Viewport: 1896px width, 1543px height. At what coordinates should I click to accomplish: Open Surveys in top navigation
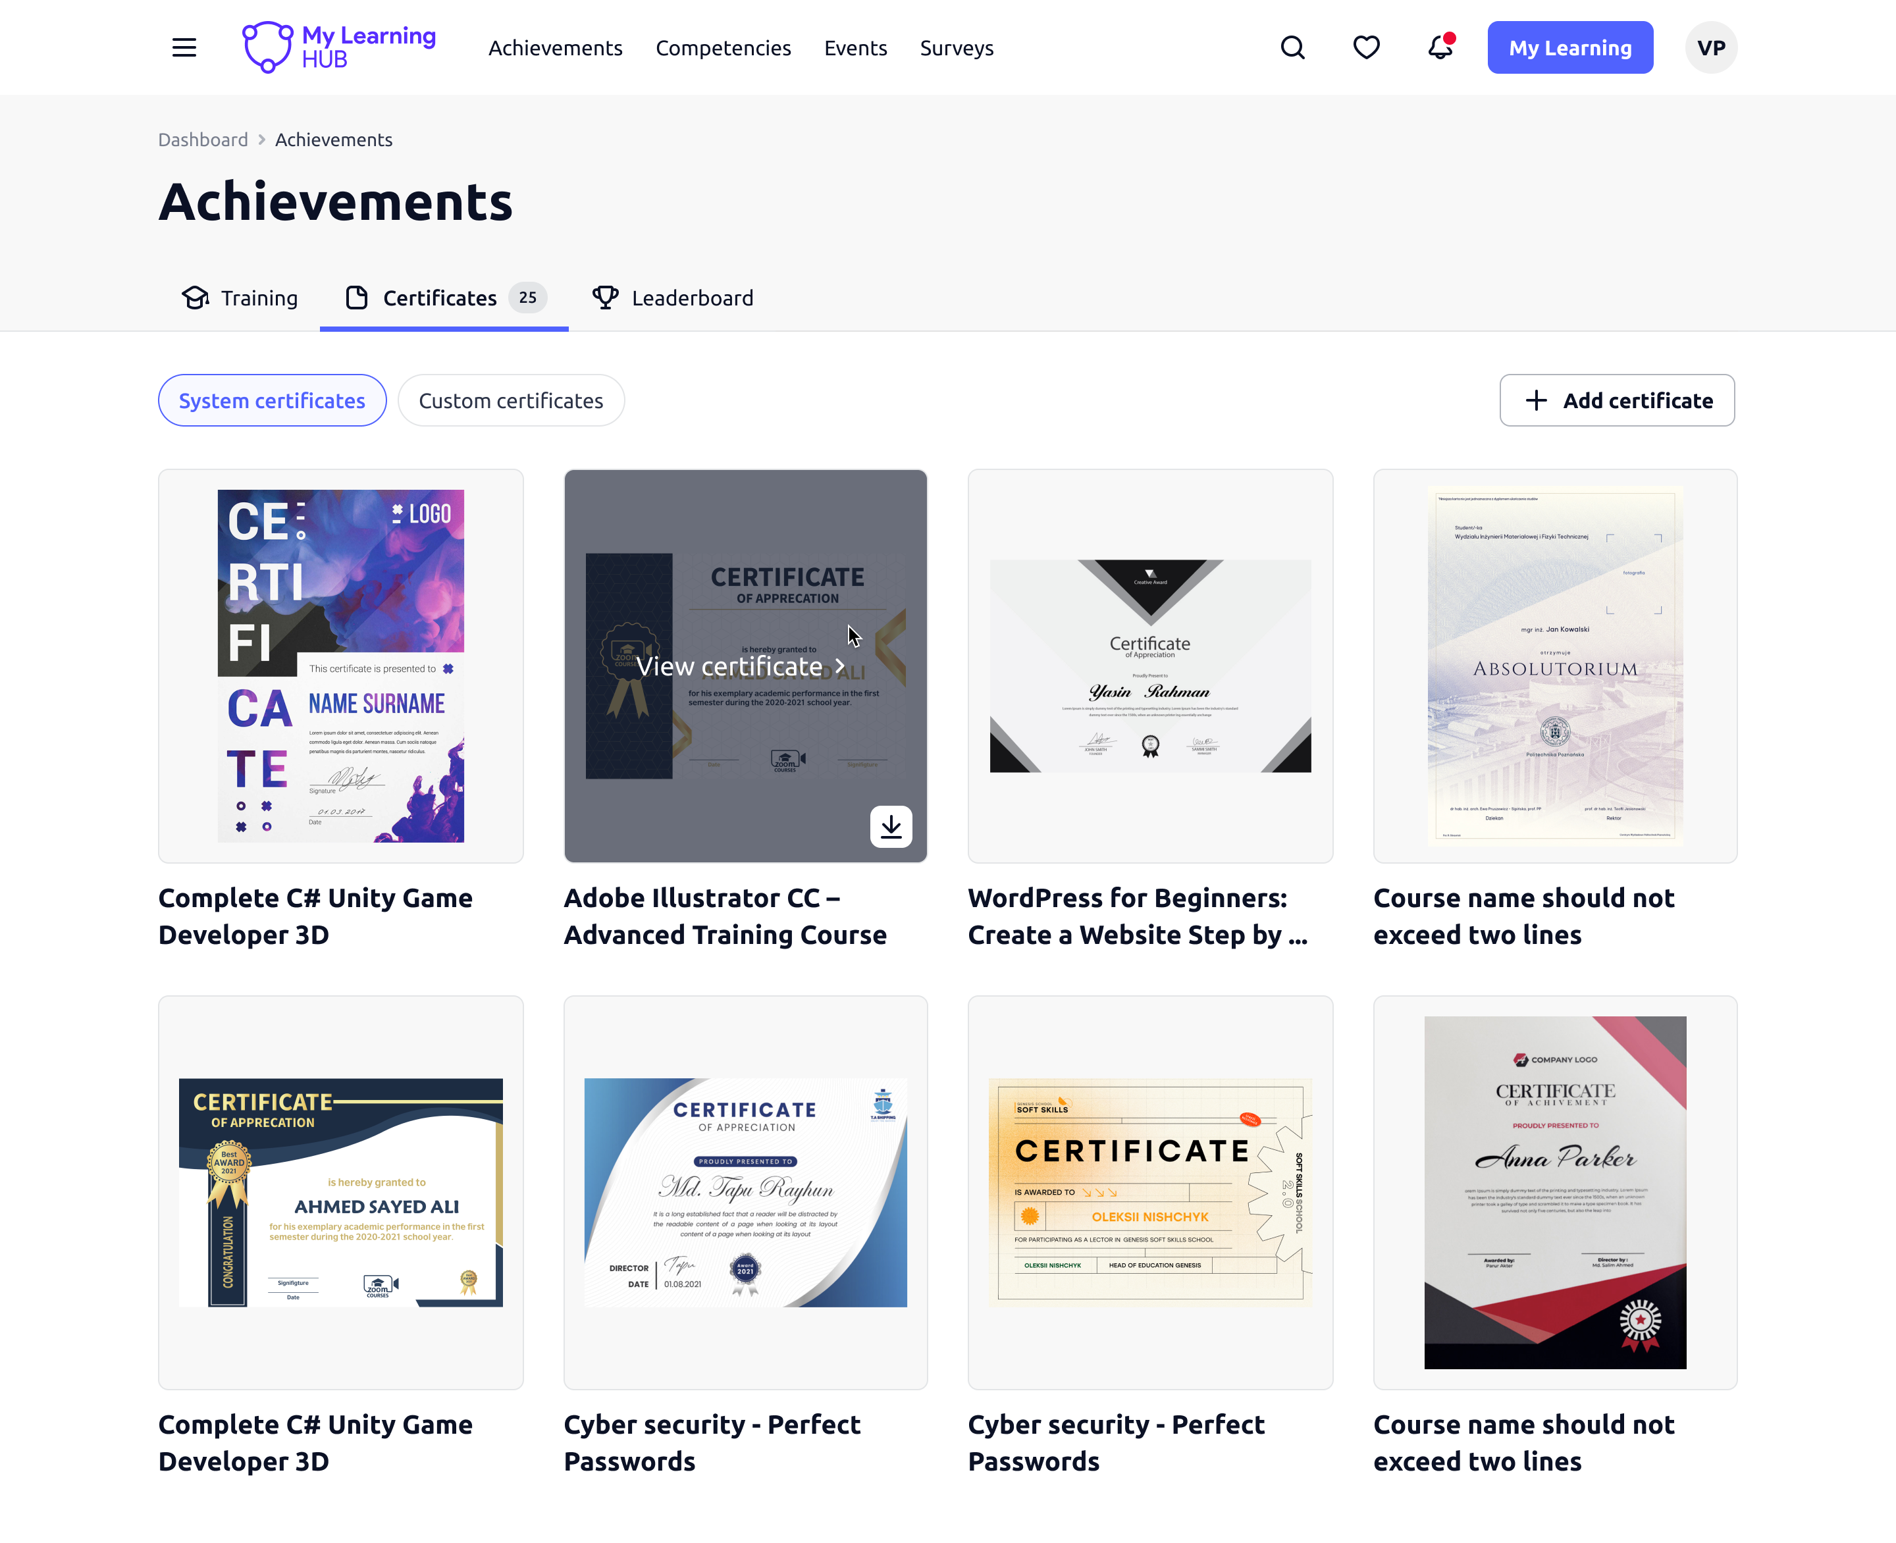pos(957,48)
